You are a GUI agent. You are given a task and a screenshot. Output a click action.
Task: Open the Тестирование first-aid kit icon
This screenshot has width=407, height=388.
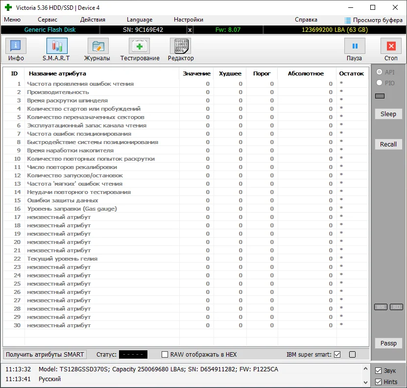click(x=140, y=46)
